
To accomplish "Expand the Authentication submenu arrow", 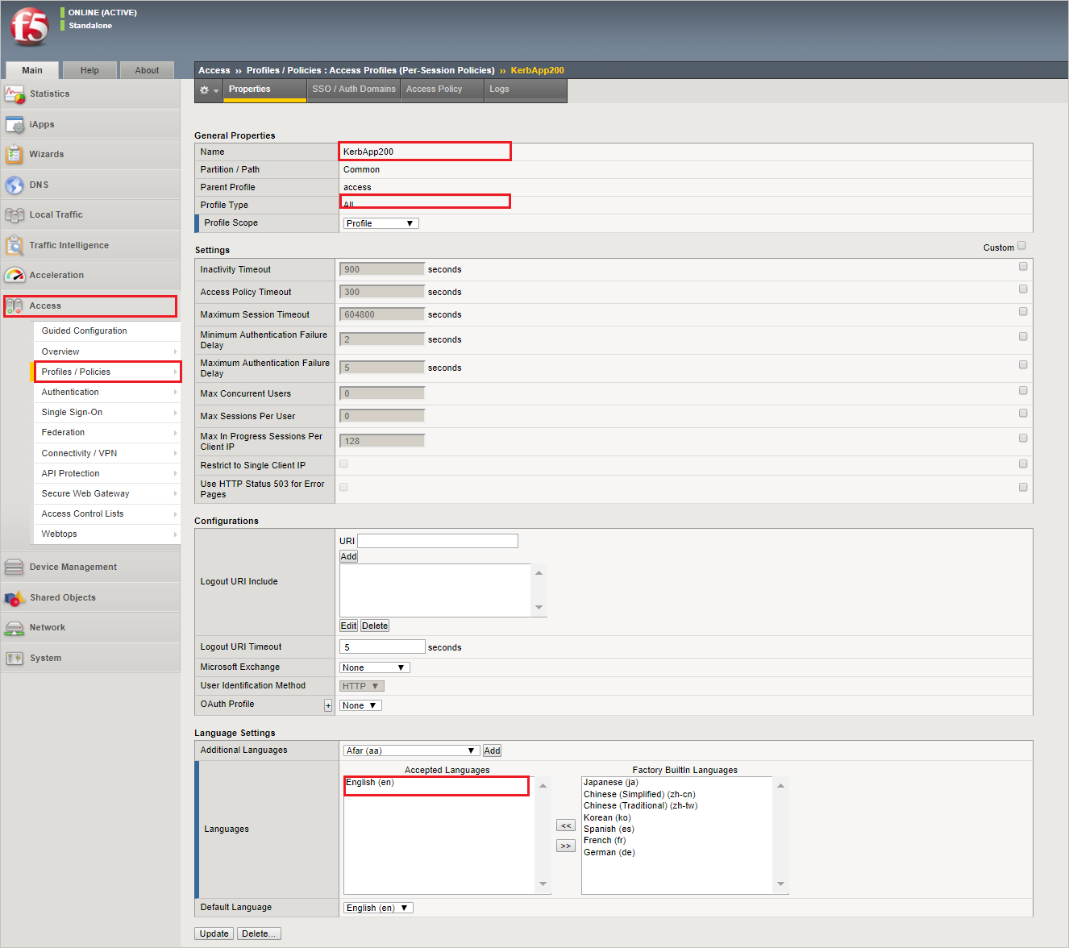I will coord(175,392).
